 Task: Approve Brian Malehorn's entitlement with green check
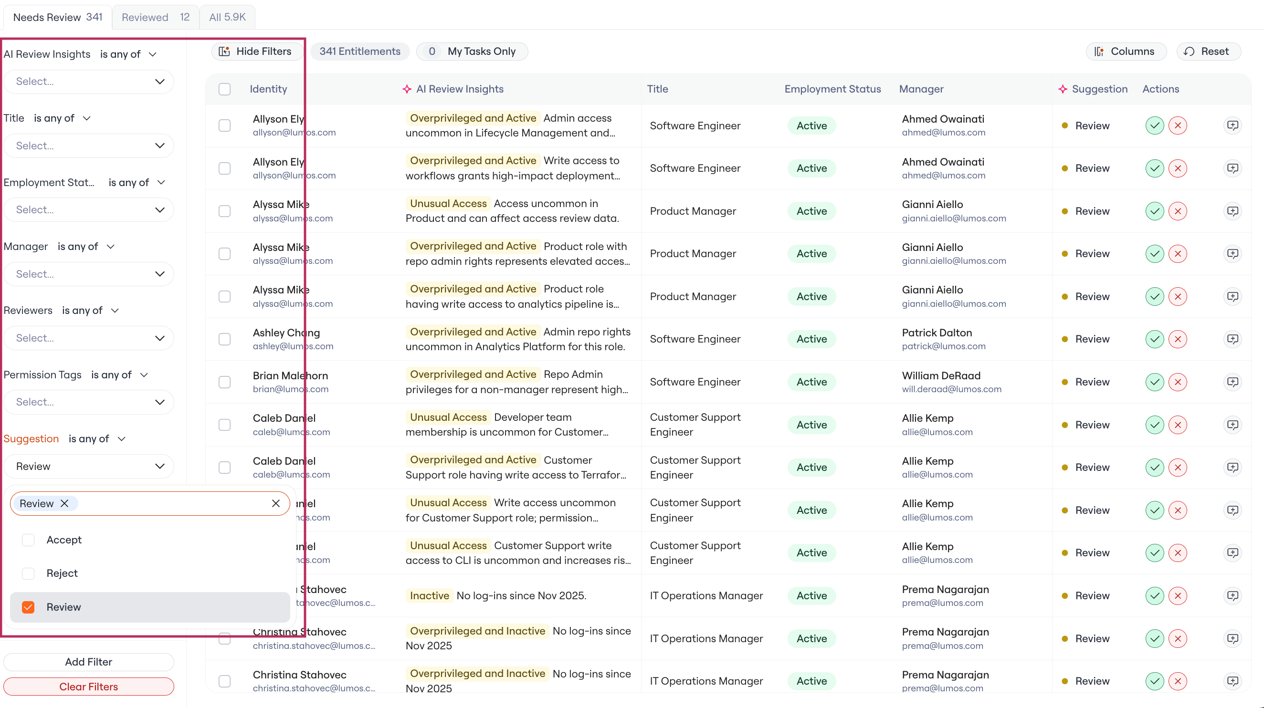click(x=1154, y=382)
